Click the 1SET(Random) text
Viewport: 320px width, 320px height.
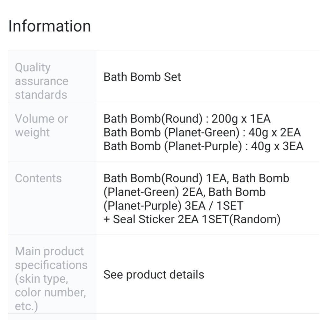click(x=241, y=219)
